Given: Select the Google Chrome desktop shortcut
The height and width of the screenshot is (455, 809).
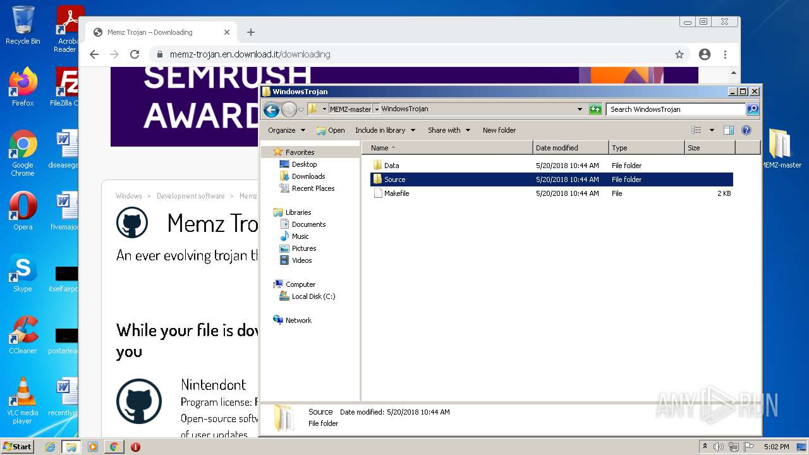Looking at the screenshot, I should (23, 153).
